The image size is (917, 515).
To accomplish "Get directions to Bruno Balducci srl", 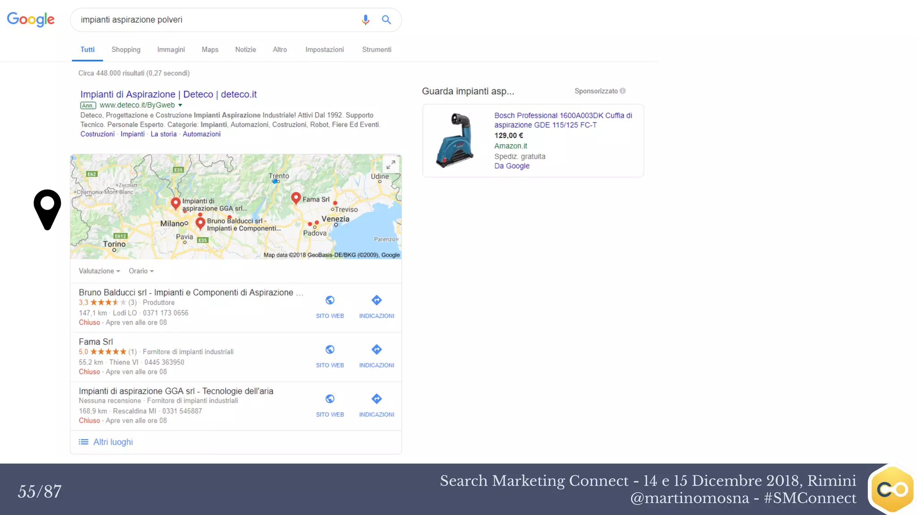I will (x=377, y=306).
